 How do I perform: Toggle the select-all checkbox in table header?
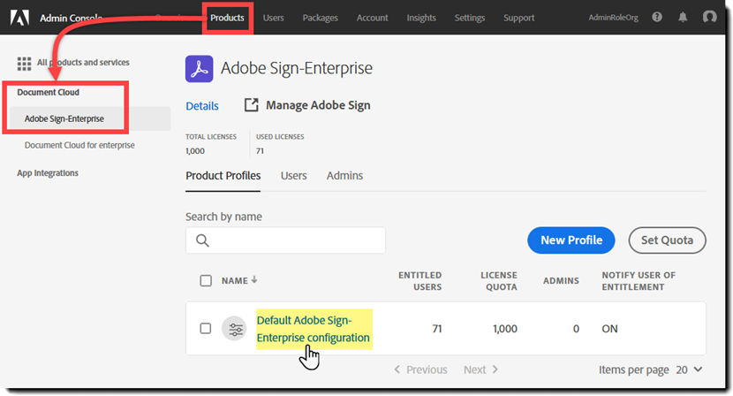pyautogui.click(x=206, y=281)
